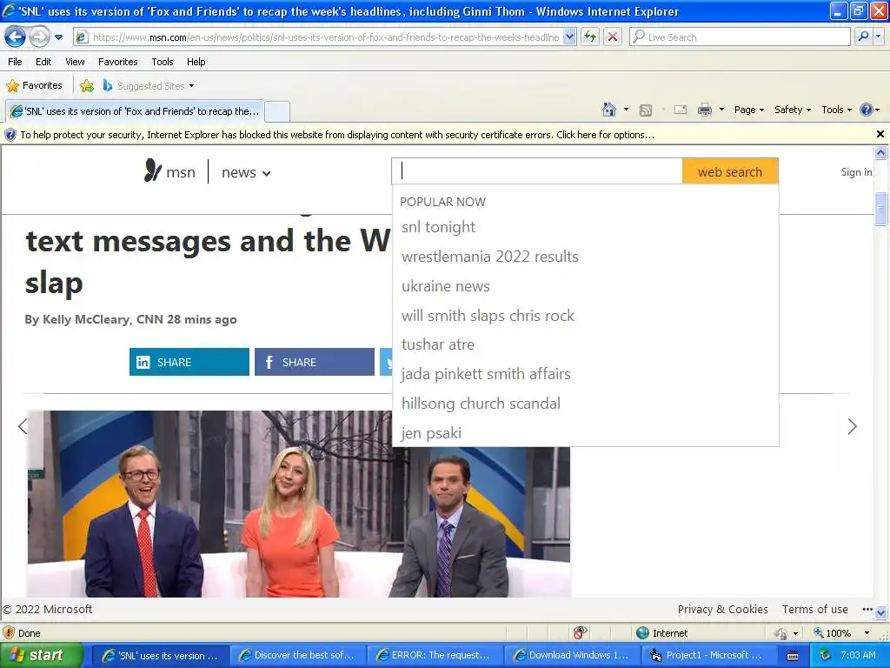The image size is (890, 668).
Task: Open the Tools command bar menu
Action: [837, 110]
